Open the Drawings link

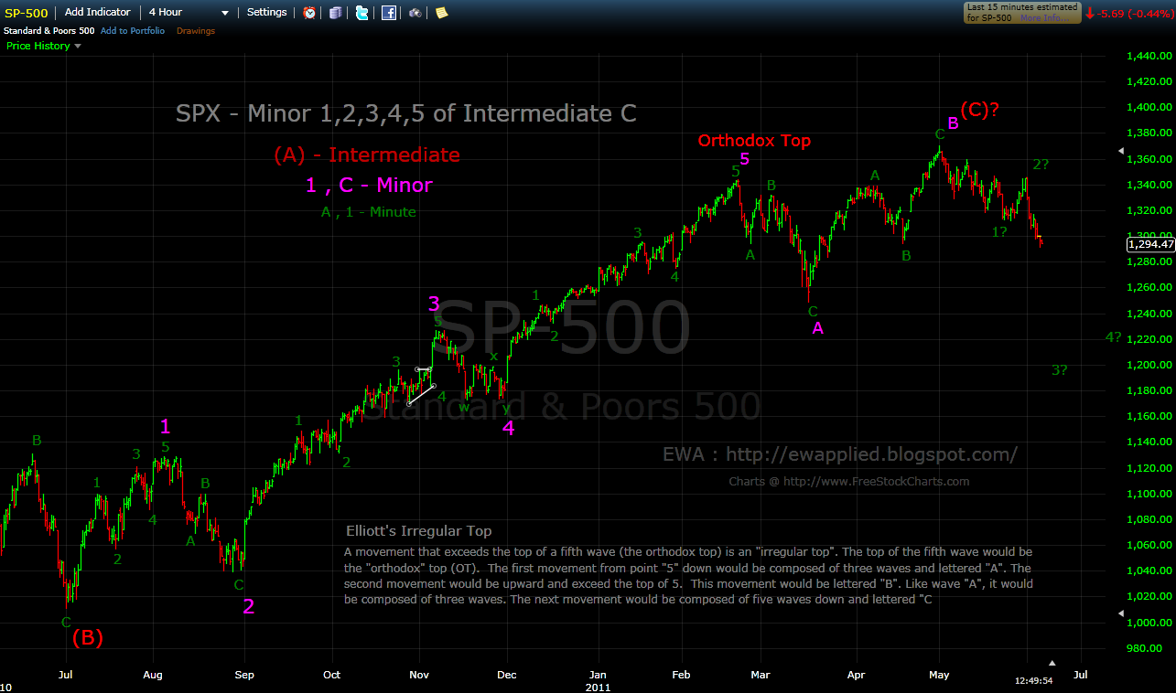coord(196,31)
